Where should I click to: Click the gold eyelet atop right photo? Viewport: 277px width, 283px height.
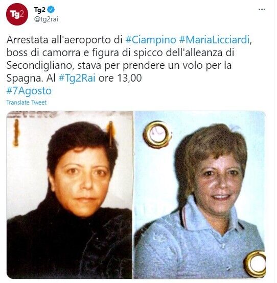pos(157,134)
